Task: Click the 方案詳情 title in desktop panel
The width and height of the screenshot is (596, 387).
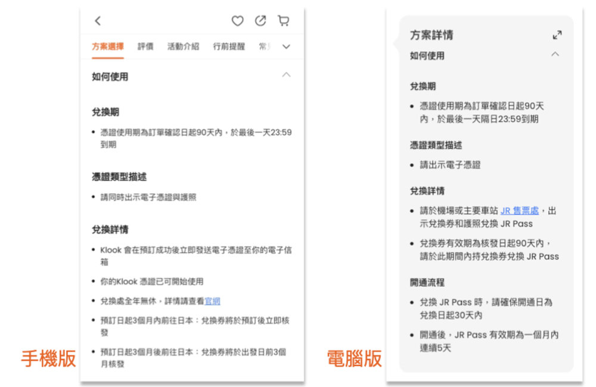Action: coord(432,35)
